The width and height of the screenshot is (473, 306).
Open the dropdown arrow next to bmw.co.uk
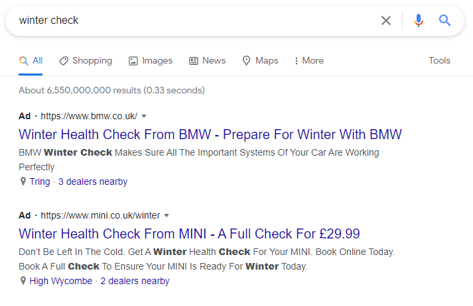point(144,116)
